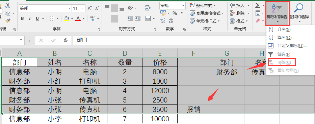The width and height of the screenshot is (315, 124).
Task: Expand font color dropdown arrow
Action: (84, 19)
